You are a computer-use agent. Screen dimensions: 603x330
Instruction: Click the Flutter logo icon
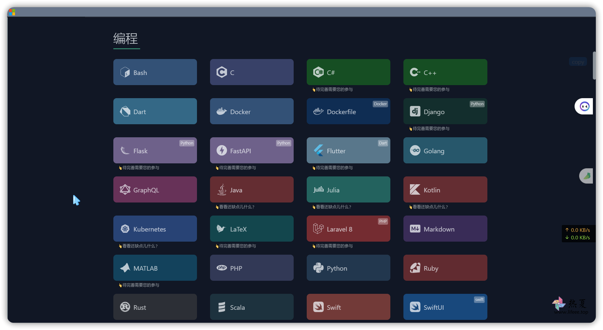click(x=318, y=150)
